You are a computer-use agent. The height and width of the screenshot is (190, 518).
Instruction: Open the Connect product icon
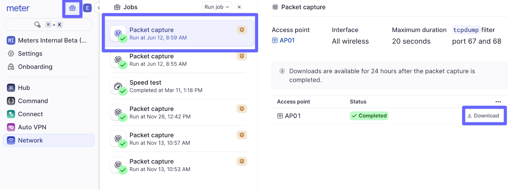11,114
